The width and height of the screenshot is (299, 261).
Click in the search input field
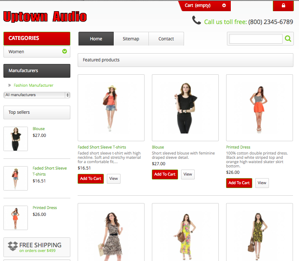click(256, 39)
